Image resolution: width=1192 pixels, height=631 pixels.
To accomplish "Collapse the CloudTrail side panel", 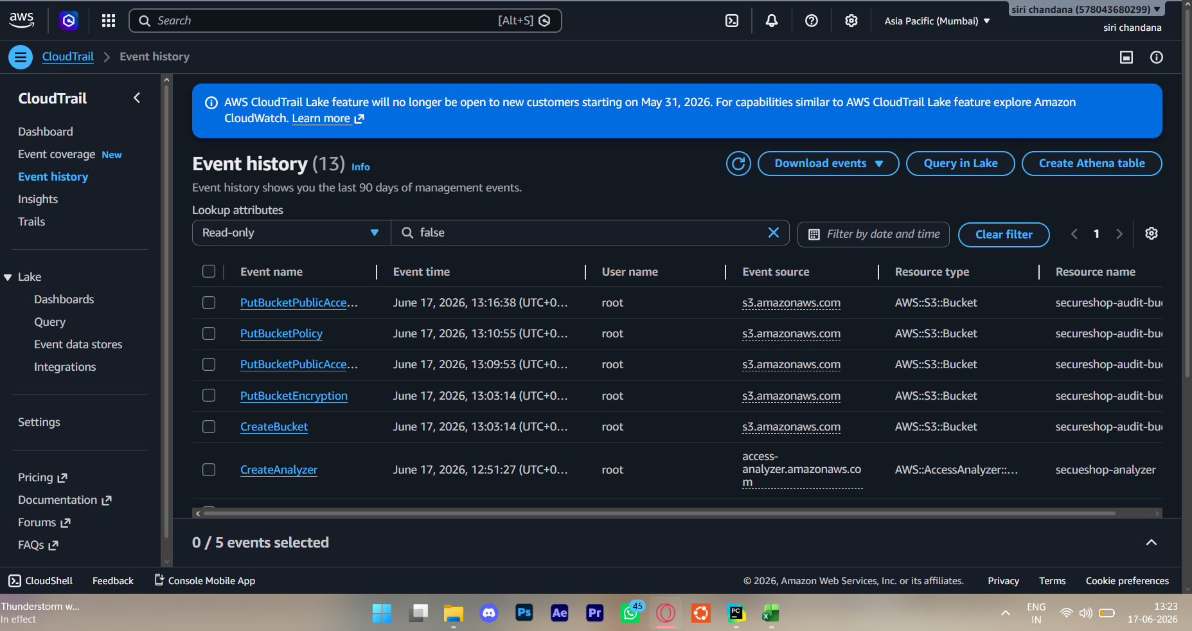I will point(137,98).
